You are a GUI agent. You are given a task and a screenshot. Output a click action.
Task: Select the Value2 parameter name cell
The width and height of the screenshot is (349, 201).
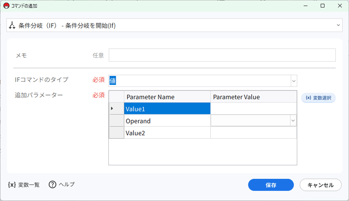167,133
